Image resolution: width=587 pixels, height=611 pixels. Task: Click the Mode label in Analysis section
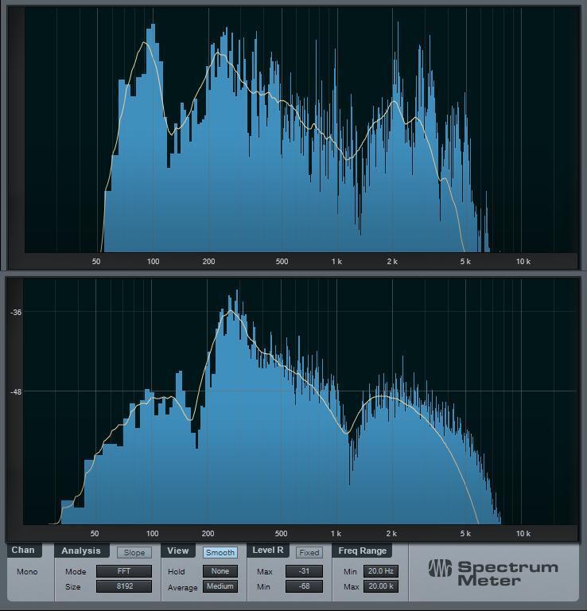(x=76, y=572)
